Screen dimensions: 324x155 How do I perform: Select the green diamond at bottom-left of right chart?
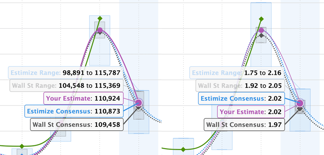(183, 149)
